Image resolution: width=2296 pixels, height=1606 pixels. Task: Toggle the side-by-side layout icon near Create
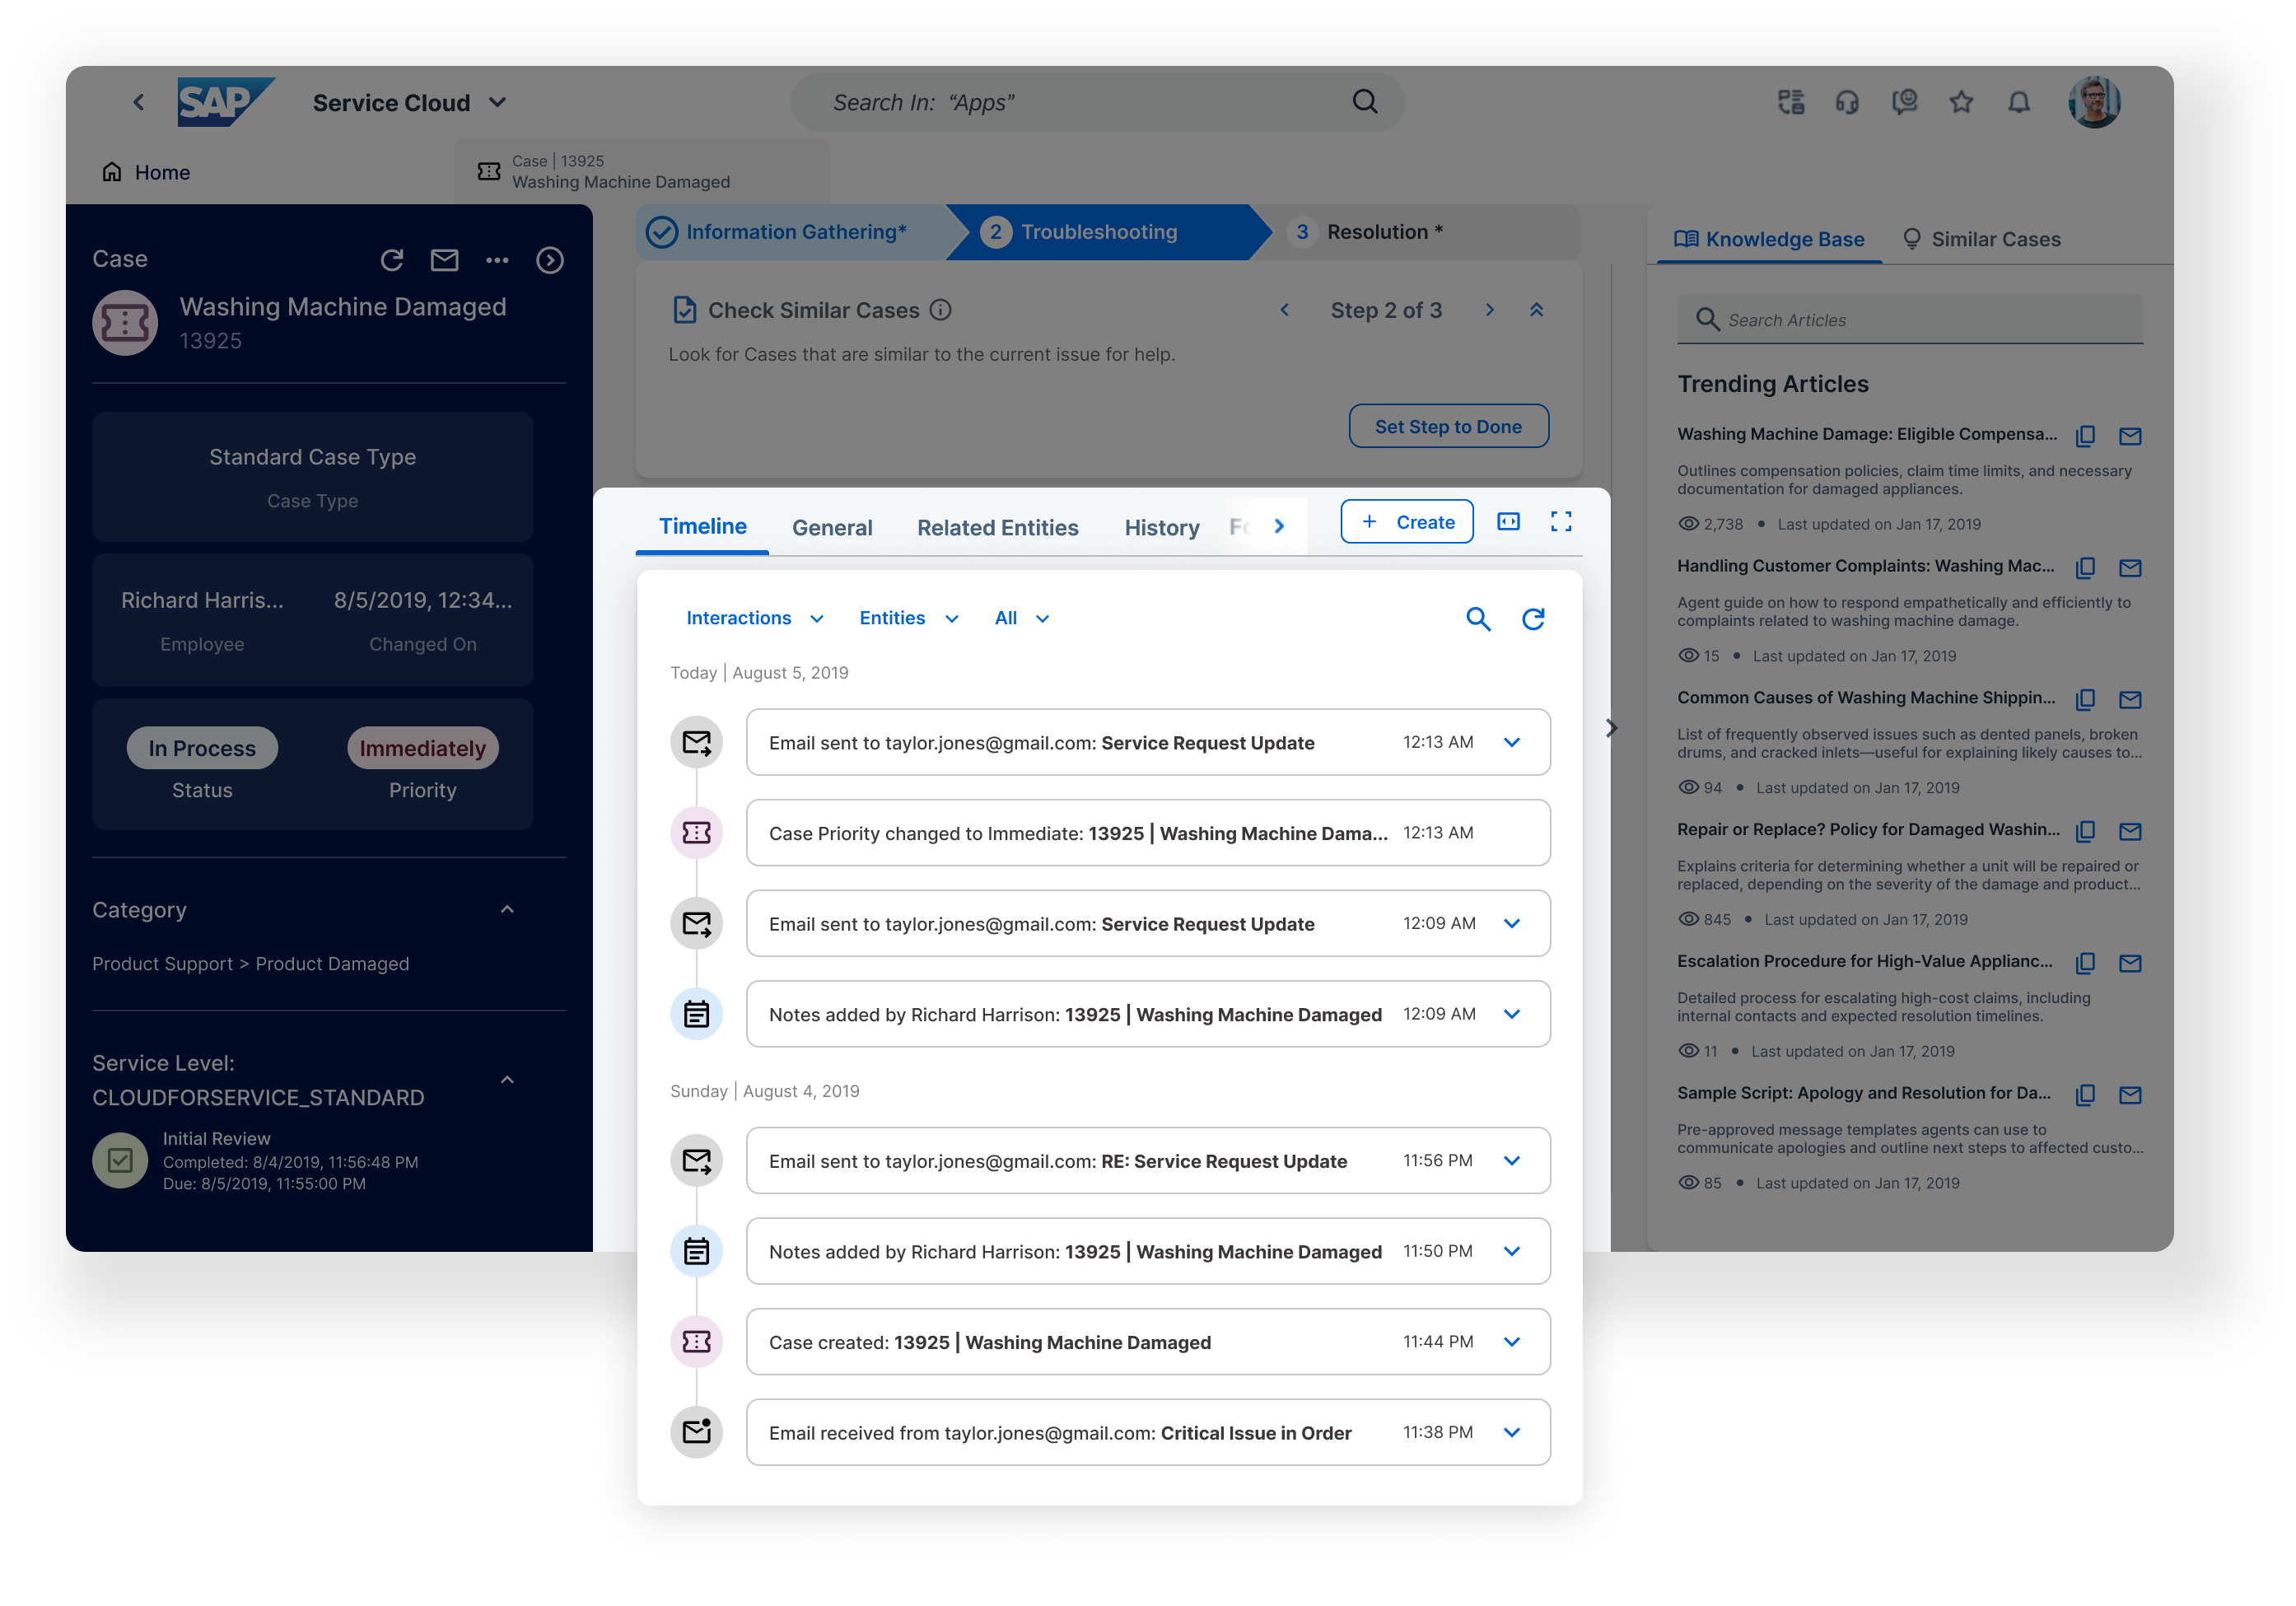tap(1508, 522)
